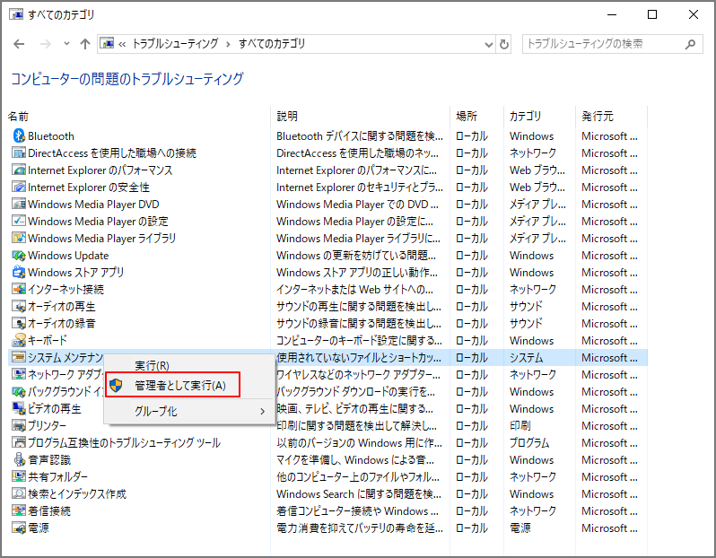The width and height of the screenshot is (716, 558).
Task: Click the Windows Media Player DVD icon
Action: click(x=19, y=205)
